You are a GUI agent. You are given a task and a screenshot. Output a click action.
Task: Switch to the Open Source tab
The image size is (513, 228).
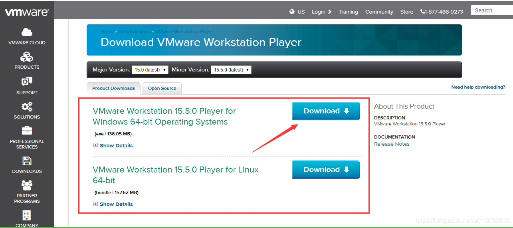[162, 88]
